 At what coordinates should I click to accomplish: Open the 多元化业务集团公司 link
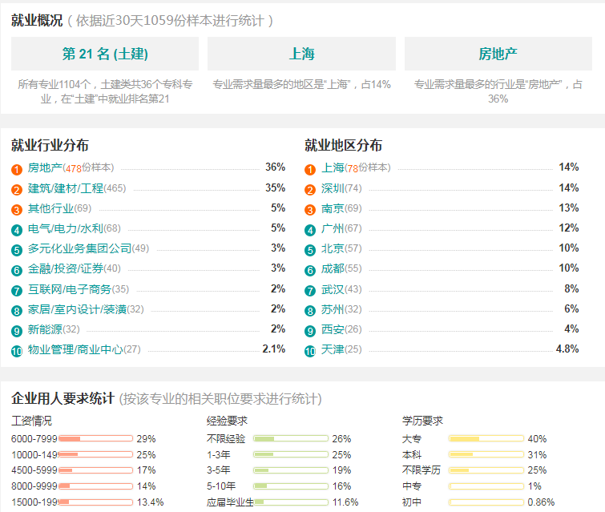pyautogui.click(x=79, y=248)
